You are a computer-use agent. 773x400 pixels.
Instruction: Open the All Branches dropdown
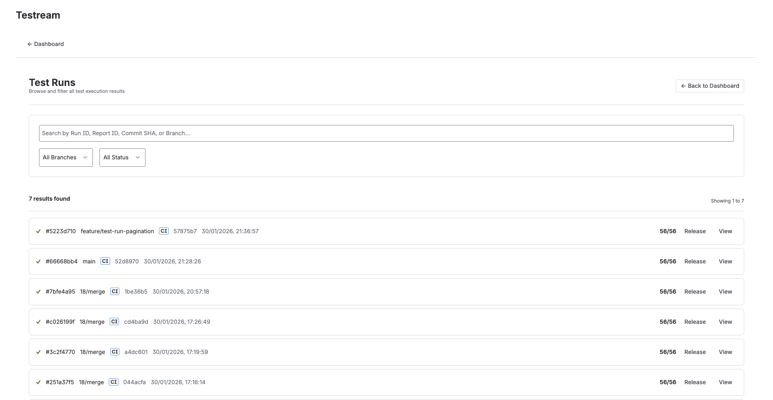click(66, 157)
